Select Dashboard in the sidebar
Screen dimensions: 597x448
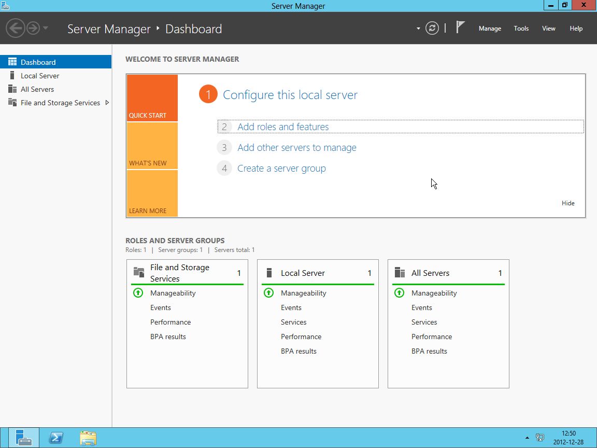click(x=55, y=62)
